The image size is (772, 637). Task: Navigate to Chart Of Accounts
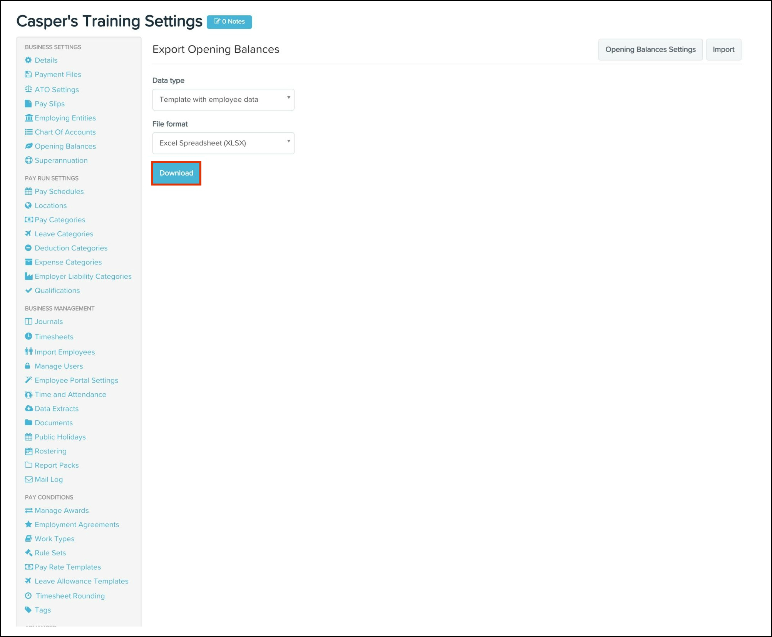point(65,132)
